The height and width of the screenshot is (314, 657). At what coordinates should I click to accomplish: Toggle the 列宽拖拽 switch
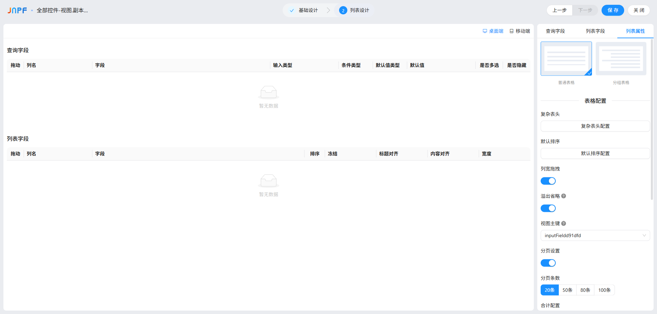[548, 181]
